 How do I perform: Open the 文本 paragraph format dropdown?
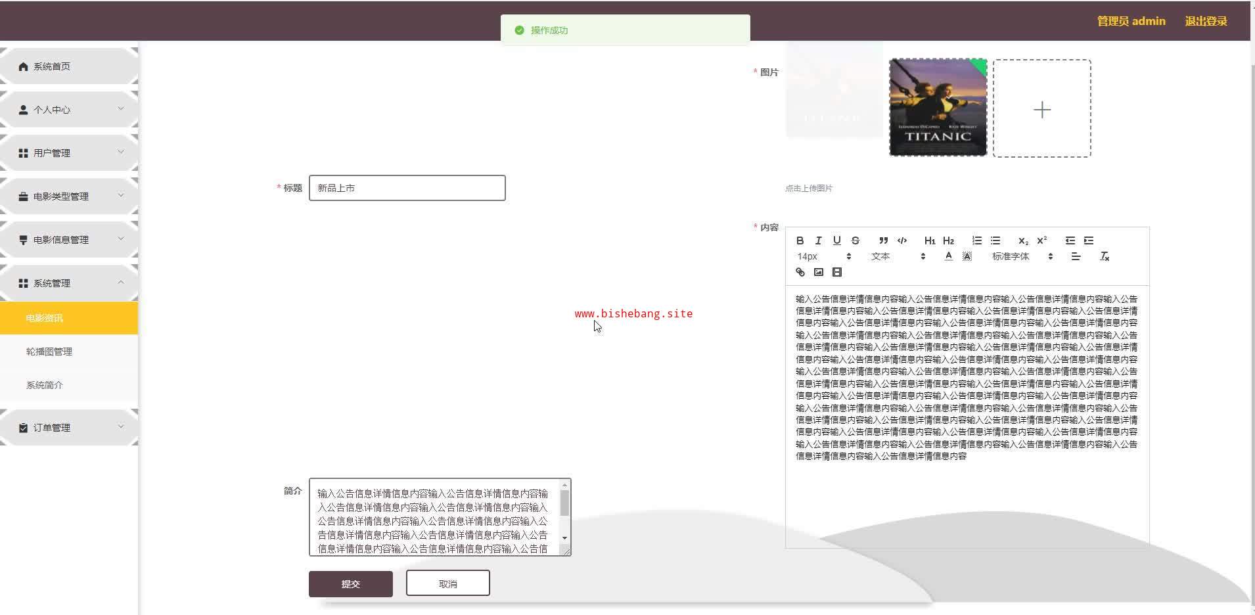(x=898, y=256)
